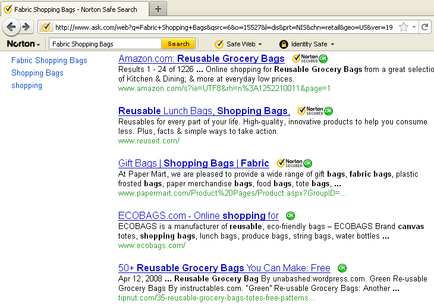Click the URL address bar
This screenshot has width=434, height=304.
click(x=224, y=27)
